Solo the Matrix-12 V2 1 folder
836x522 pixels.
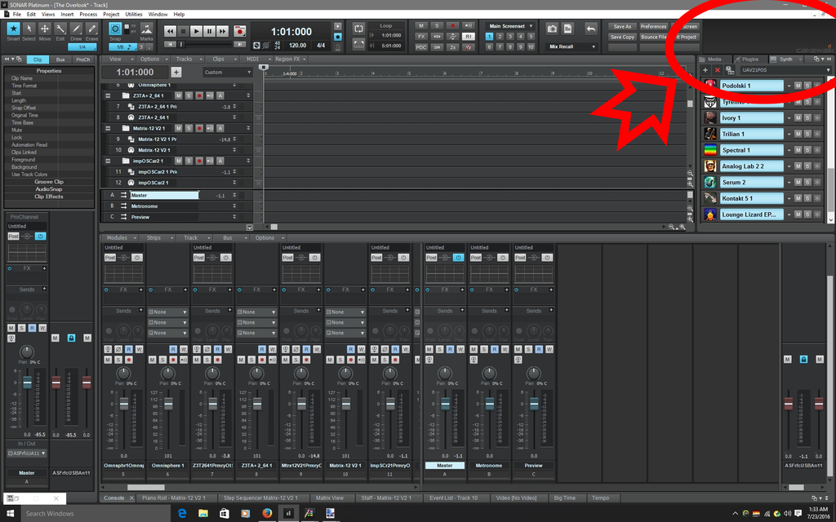188,128
